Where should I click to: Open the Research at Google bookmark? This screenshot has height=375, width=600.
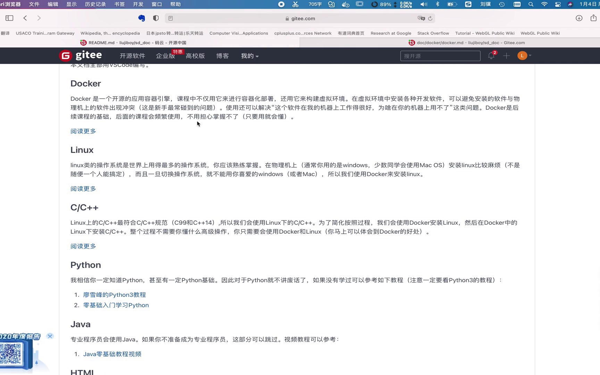click(x=391, y=33)
